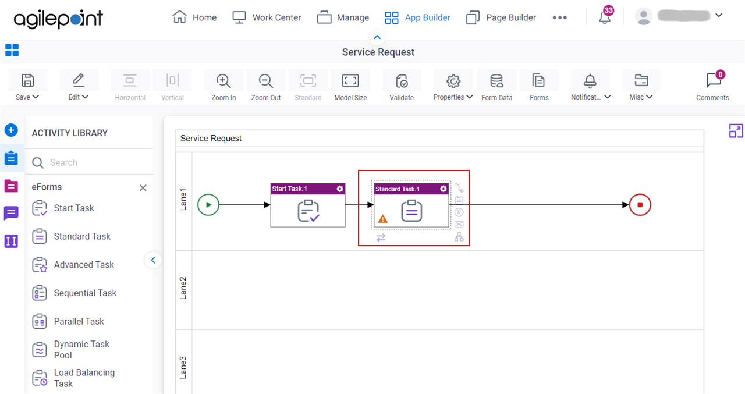Open the Work Center tab
This screenshot has height=394, width=745.
[267, 17]
